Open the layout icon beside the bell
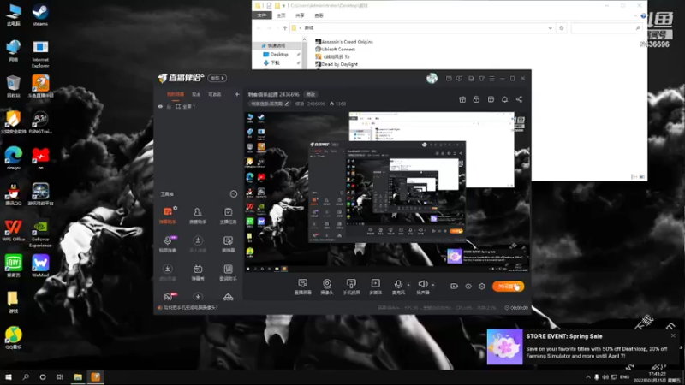 pos(491,99)
